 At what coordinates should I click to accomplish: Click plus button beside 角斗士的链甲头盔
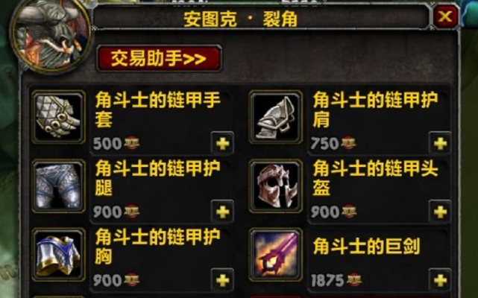[x=440, y=212]
